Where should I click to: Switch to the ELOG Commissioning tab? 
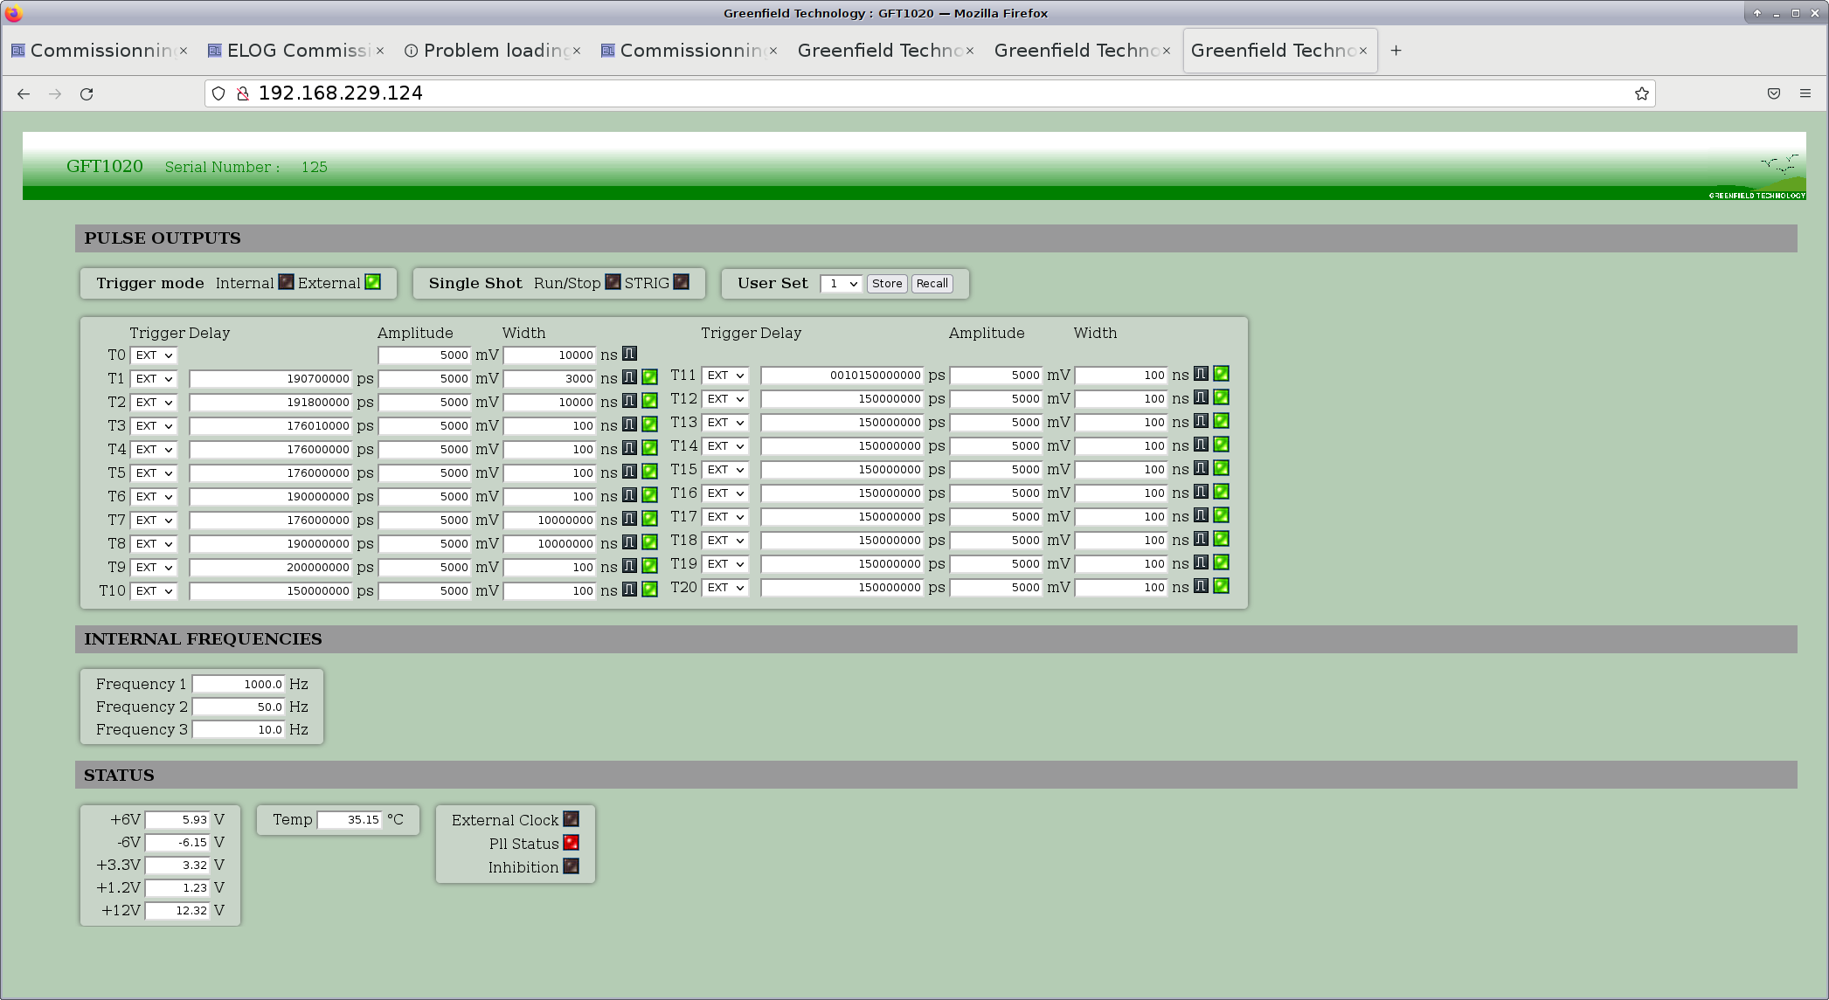point(295,51)
